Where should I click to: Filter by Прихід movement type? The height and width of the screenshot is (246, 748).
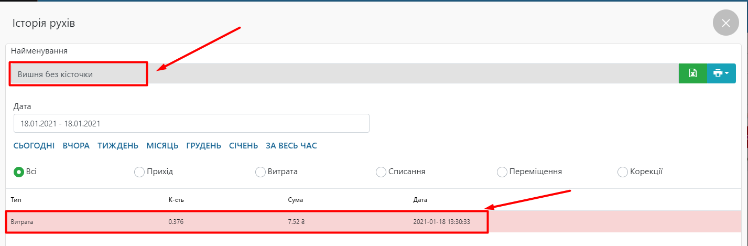(x=139, y=172)
